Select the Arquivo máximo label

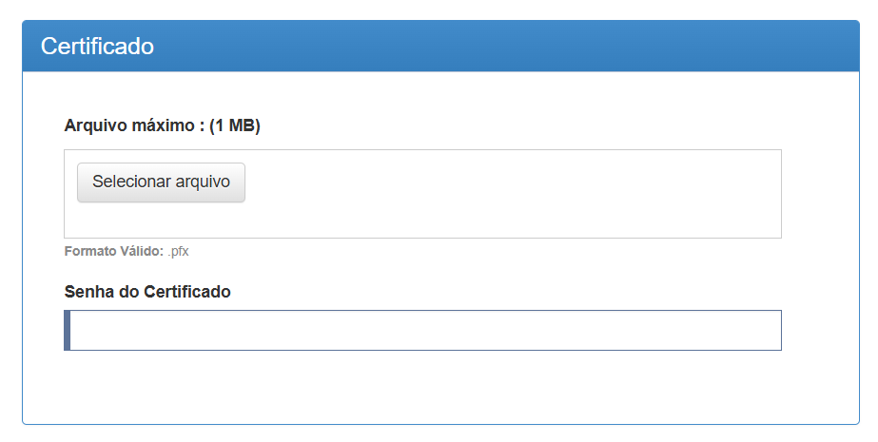162,125
